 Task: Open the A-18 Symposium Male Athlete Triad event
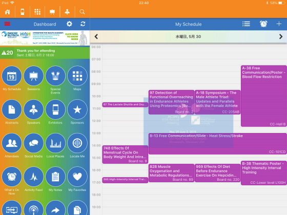pos(217,102)
